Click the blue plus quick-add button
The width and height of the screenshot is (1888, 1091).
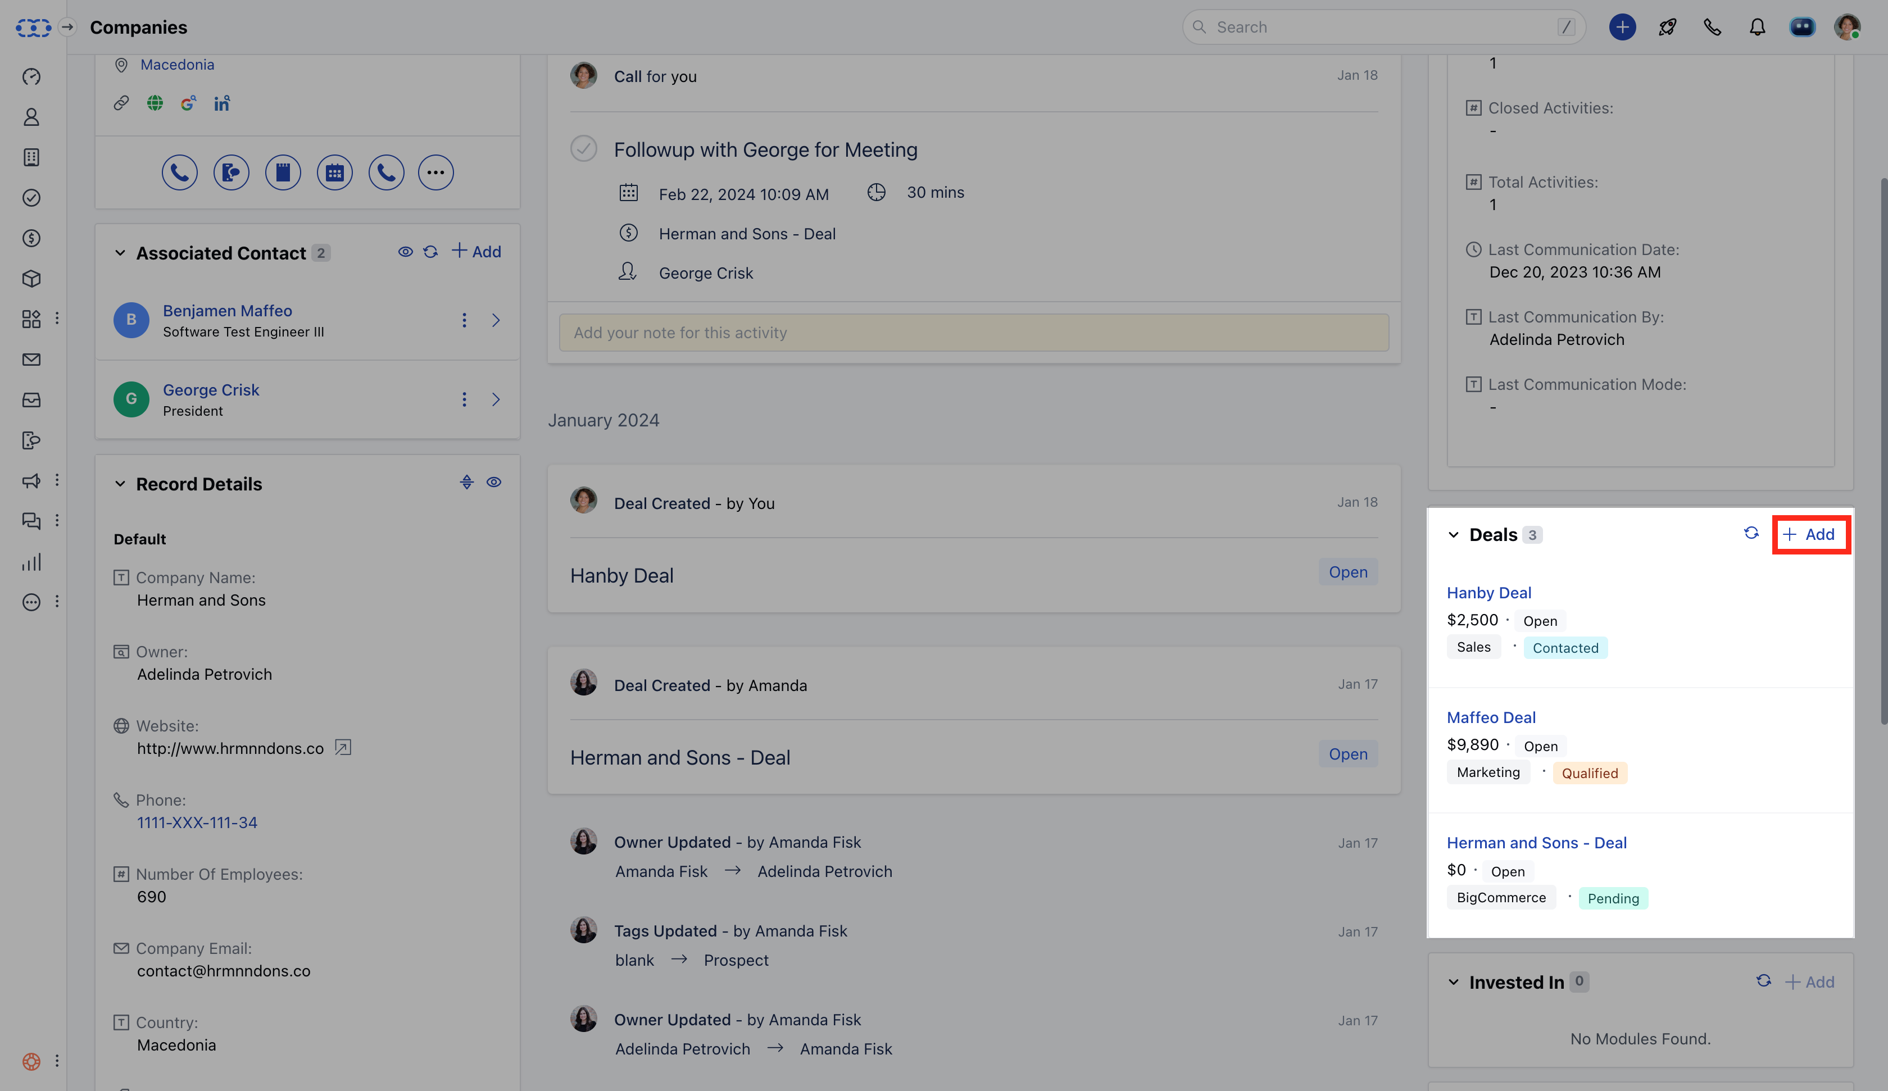[1622, 27]
